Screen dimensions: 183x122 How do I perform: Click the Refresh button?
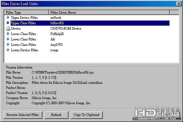click(x=56, y=115)
